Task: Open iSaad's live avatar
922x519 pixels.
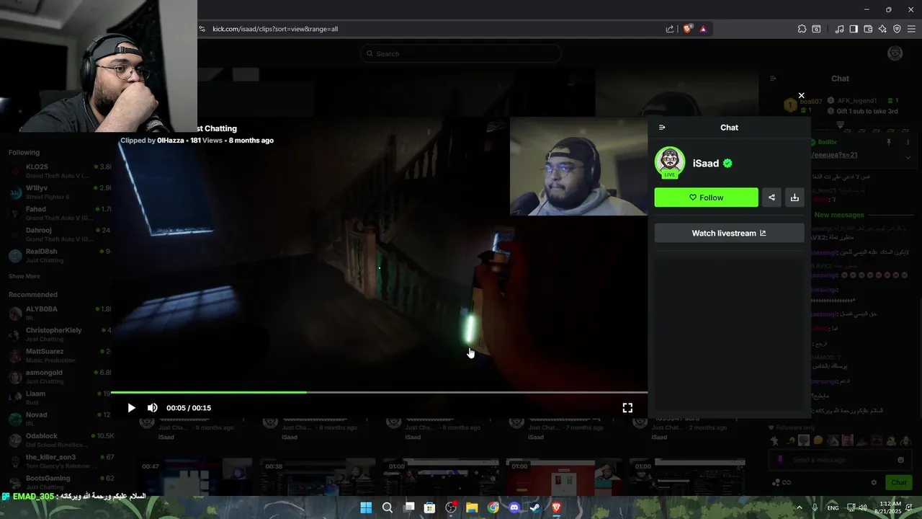Action: click(x=670, y=162)
